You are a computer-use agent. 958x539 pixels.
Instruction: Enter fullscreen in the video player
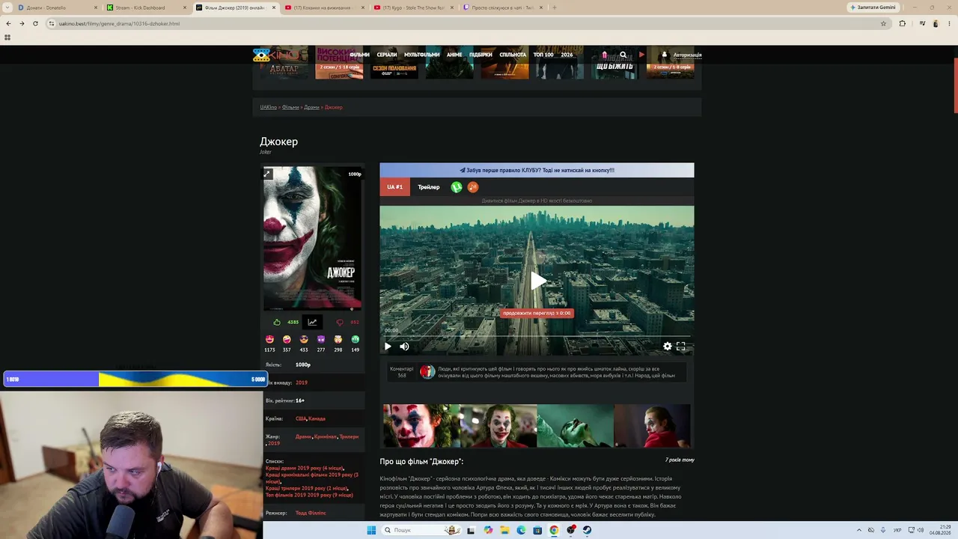pos(681,346)
